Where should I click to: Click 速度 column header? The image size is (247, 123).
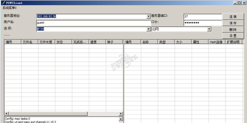(x=97, y=42)
